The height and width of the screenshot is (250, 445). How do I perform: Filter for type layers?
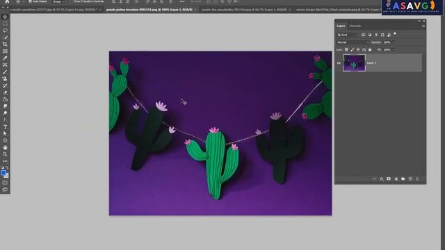coord(376,35)
